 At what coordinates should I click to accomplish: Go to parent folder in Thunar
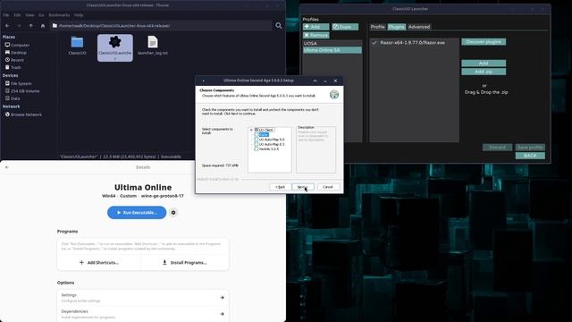(x=30, y=26)
